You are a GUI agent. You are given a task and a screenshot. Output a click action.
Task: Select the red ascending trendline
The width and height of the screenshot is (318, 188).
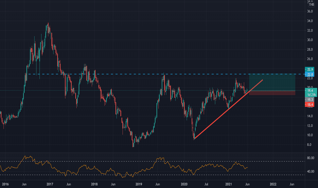click(229, 109)
